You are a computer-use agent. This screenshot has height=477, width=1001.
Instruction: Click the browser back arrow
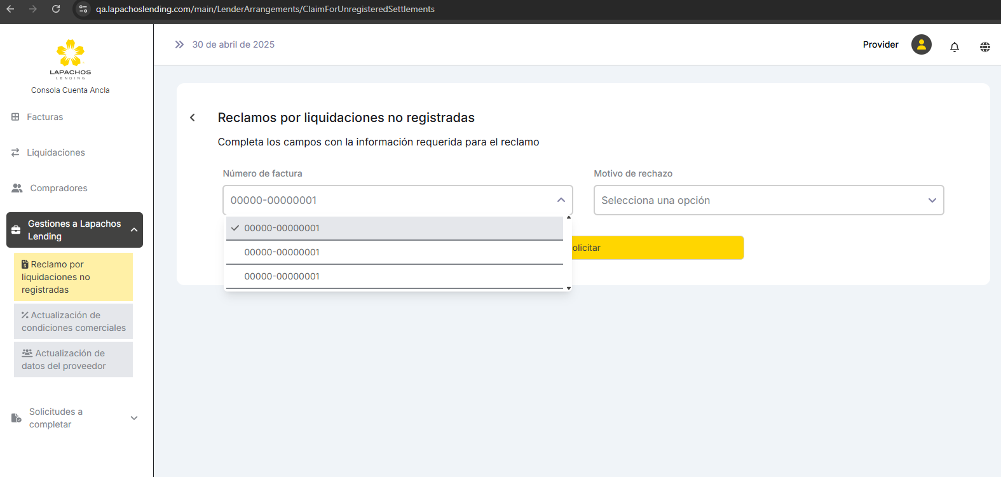pyautogui.click(x=10, y=9)
